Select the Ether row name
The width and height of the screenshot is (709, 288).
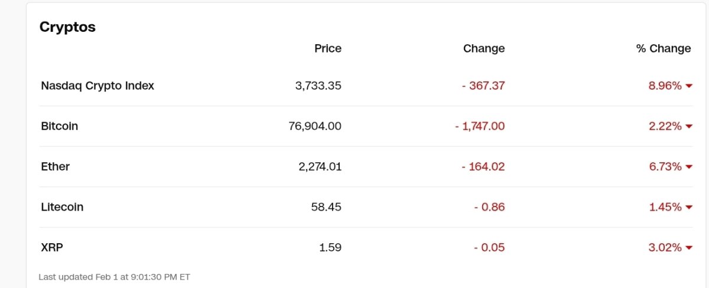(x=56, y=166)
